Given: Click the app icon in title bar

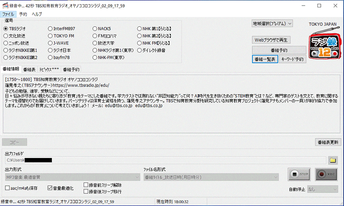Looking at the screenshot, I should 5,6.
